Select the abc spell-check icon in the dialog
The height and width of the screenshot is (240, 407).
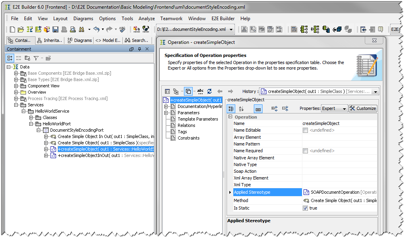click(x=201, y=91)
